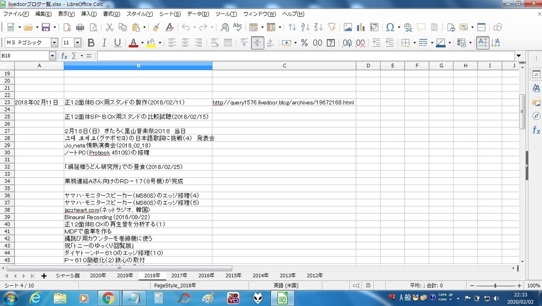Viewport: 542px width, 306px height.
Task: Toggle wrap text in cell
Action: [x=215, y=43]
